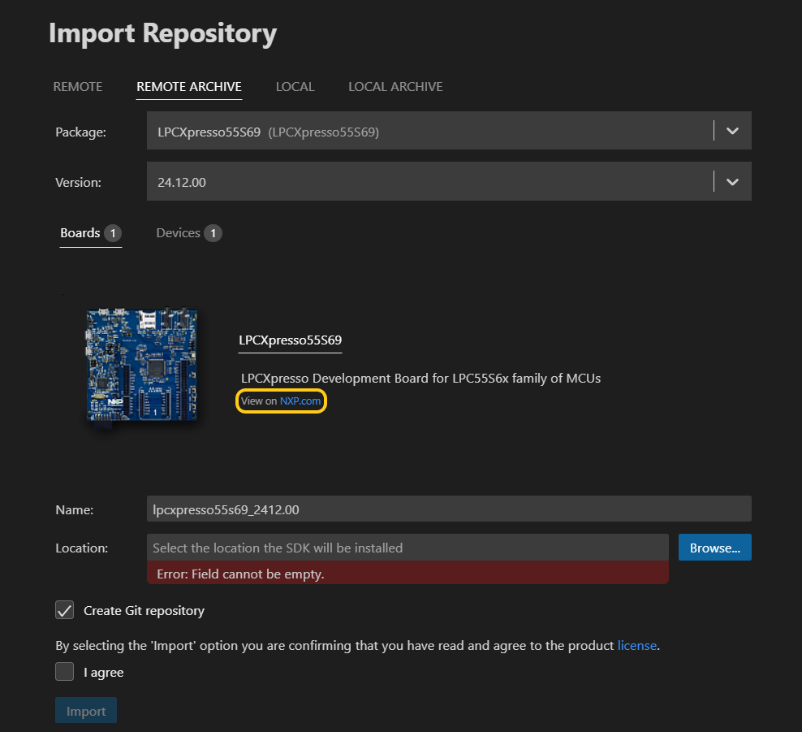Open the View on NXP.com link

280,401
